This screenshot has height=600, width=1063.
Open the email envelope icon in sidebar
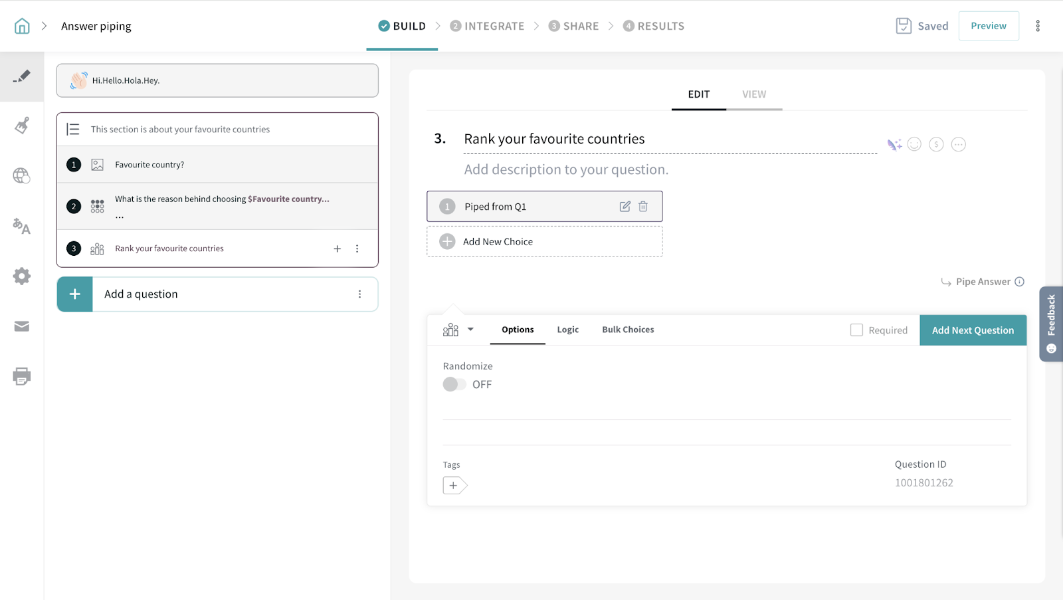(x=21, y=326)
